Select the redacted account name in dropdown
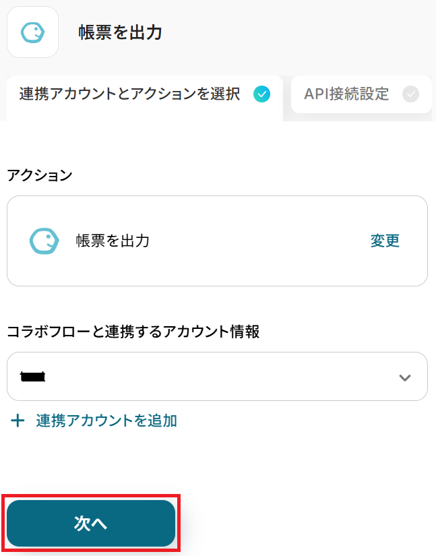 (33, 377)
